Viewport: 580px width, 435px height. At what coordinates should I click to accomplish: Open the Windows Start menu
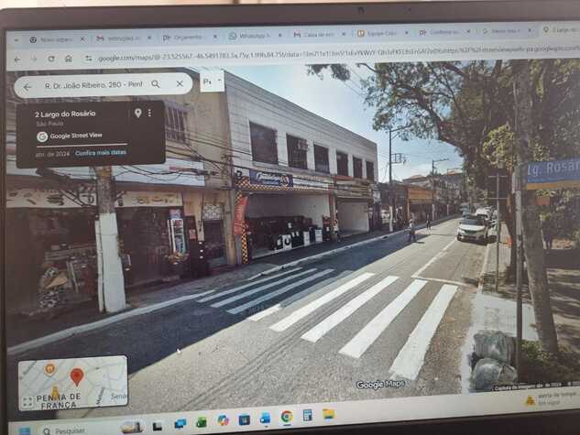[x=25, y=431]
